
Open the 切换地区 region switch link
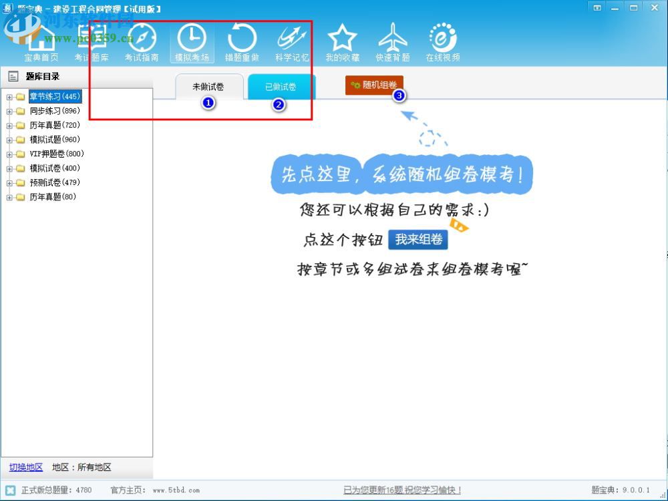[x=25, y=467]
